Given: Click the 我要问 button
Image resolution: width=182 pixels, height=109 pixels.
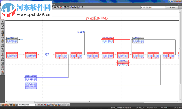Looking at the screenshot, I should click(172, 7).
